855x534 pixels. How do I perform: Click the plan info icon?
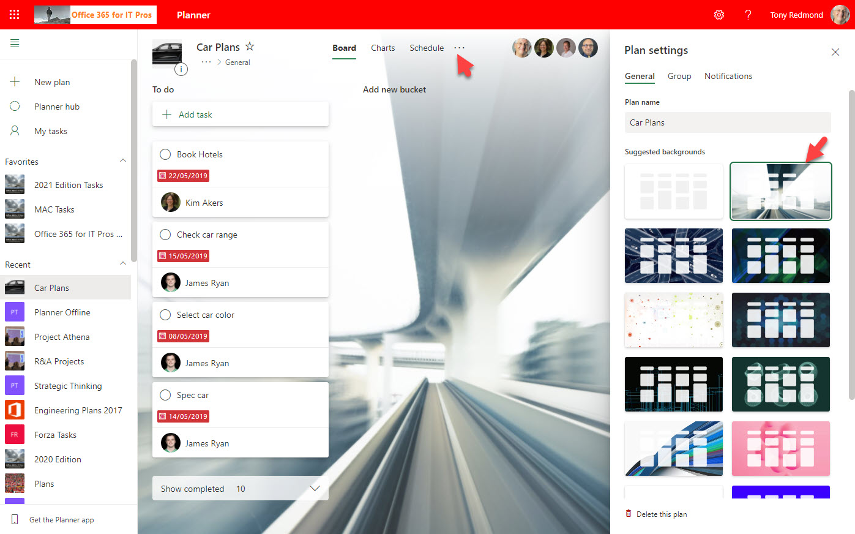pos(181,69)
